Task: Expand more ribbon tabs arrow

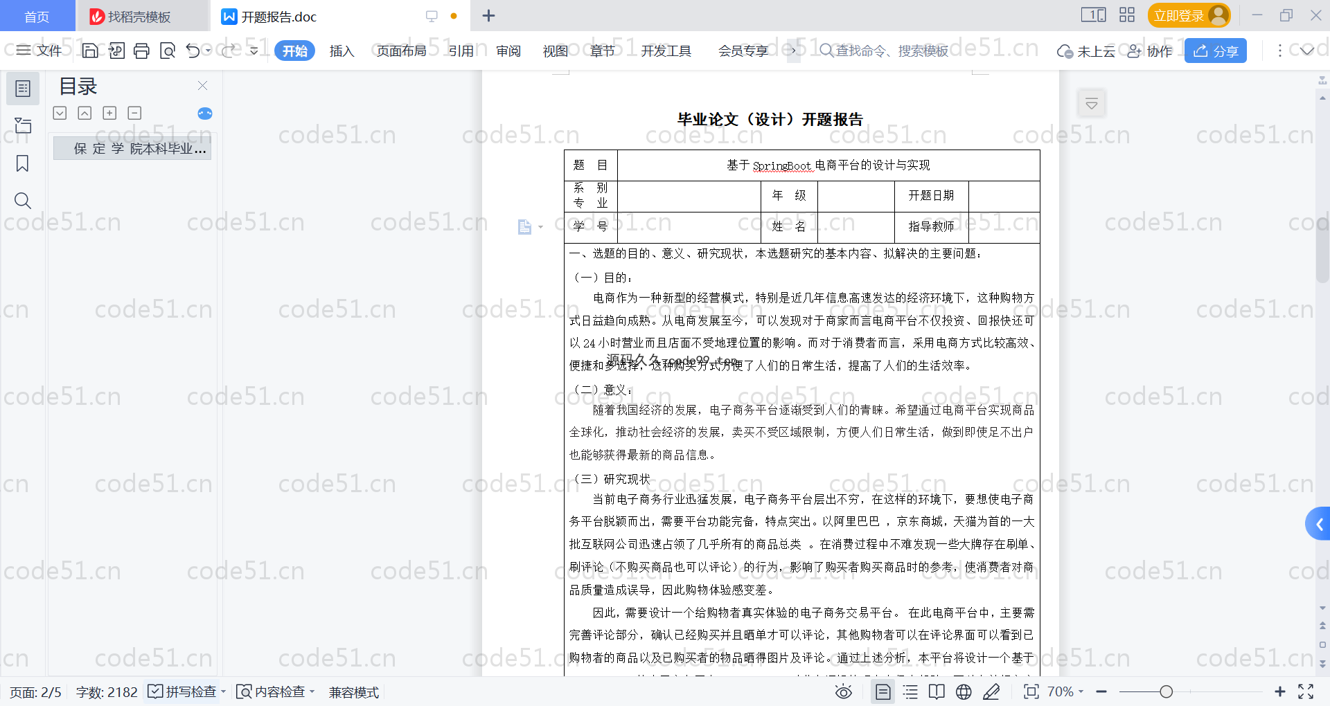Action: click(x=794, y=51)
